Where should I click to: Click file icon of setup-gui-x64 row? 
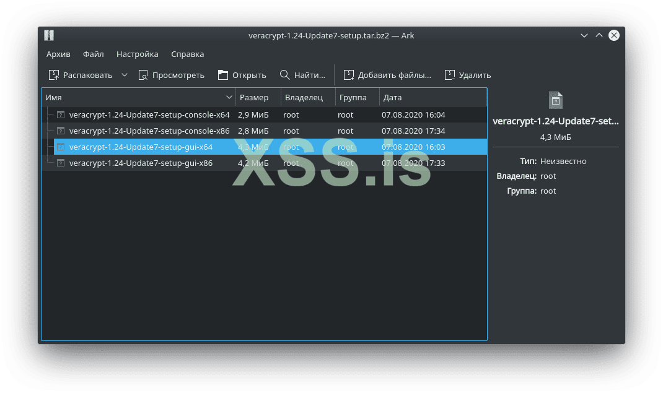click(x=61, y=147)
